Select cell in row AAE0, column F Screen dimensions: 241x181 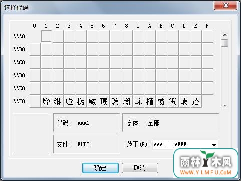tap(207, 88)
